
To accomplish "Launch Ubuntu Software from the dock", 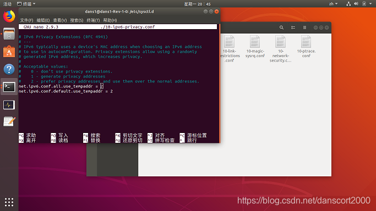I will 9,52.
